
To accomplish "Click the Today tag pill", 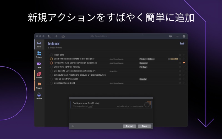I will [143, 59].
